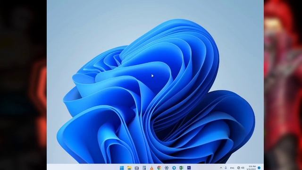Launch the Camera app in taskbar

pos(137,168)
